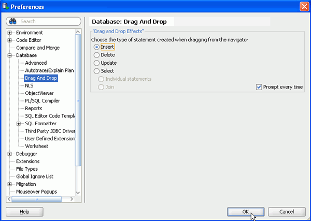The height and width of the screenshot is (221, 311).
Task: Click the vertical scrollbar thumb
Action: click(78, 100)
